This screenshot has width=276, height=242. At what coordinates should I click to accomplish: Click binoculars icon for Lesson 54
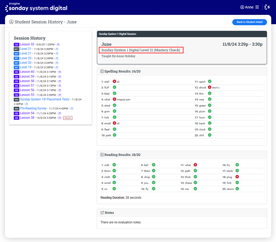point(60,113)
